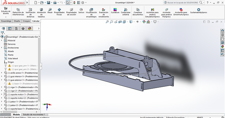Open Visualización de ensamblajes
This screenshot has width=225, height=118.
91,13
